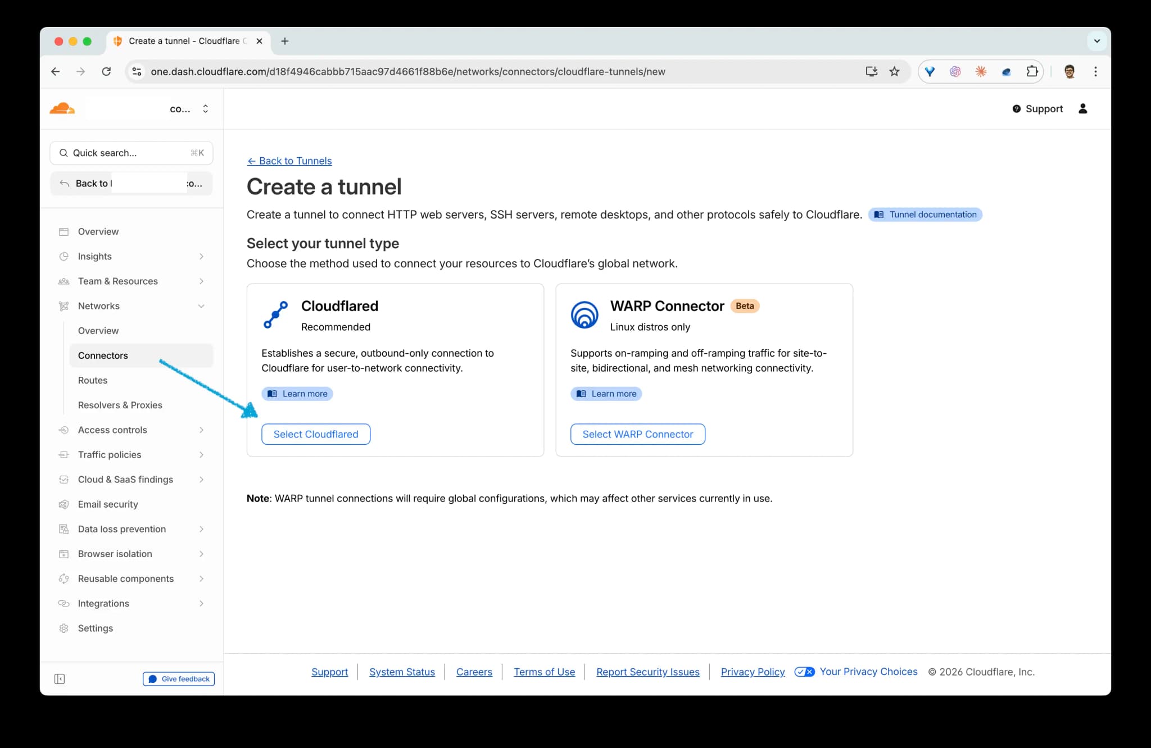Open Connectors under Networks
Image resolution: width=1151 pixels, height=748 pixels.
coord(103,355)
